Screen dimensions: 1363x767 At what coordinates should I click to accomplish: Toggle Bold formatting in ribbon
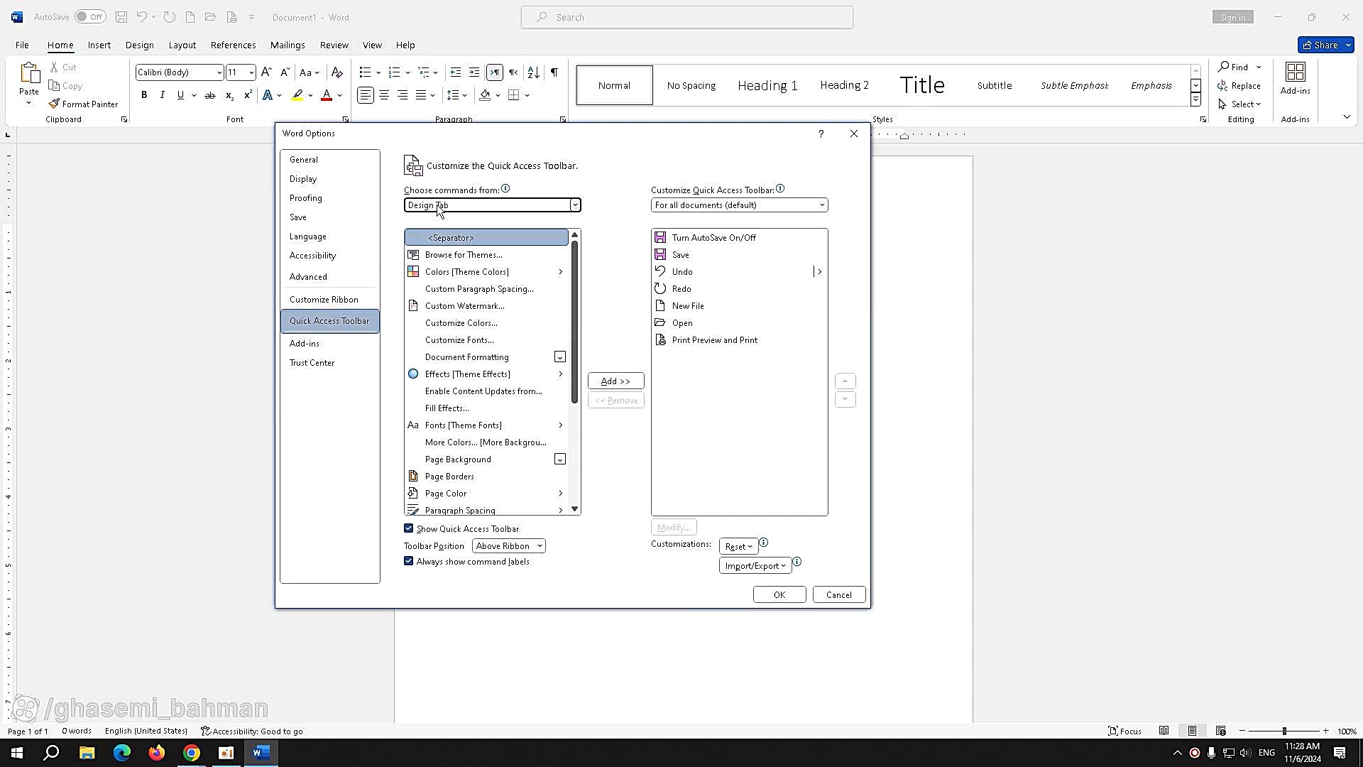point(144,95)
